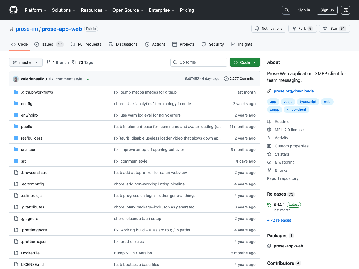
Task: Open the Insights tab
Action: (242, 44)
